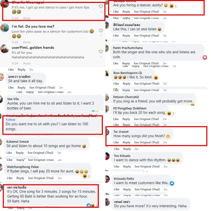Screen dimensions: 211x211
Task: Like the "I'm fat. Do you love me?" comment heart
Action: [x=101, y=31]
